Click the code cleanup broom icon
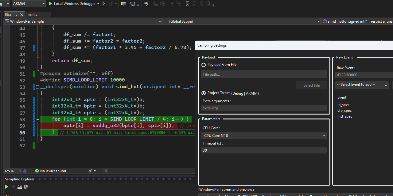This screenshot has height=196, width=393. point(91,171)
